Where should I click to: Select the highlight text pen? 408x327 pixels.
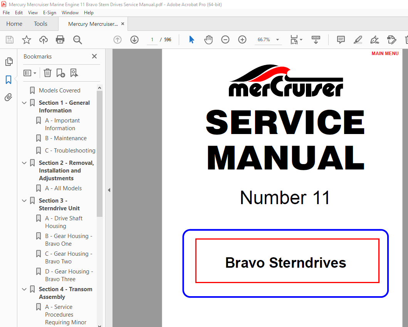tap(358, 40)
